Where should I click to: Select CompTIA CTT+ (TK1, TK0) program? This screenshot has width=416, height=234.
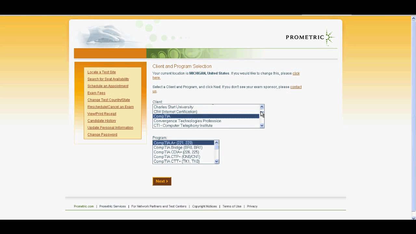pyautogui.click(x=183, y=161)
